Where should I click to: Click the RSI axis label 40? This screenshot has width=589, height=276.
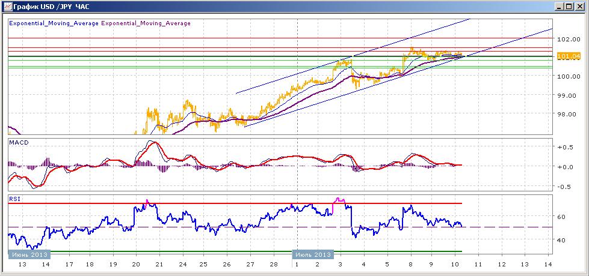(563, 239)
